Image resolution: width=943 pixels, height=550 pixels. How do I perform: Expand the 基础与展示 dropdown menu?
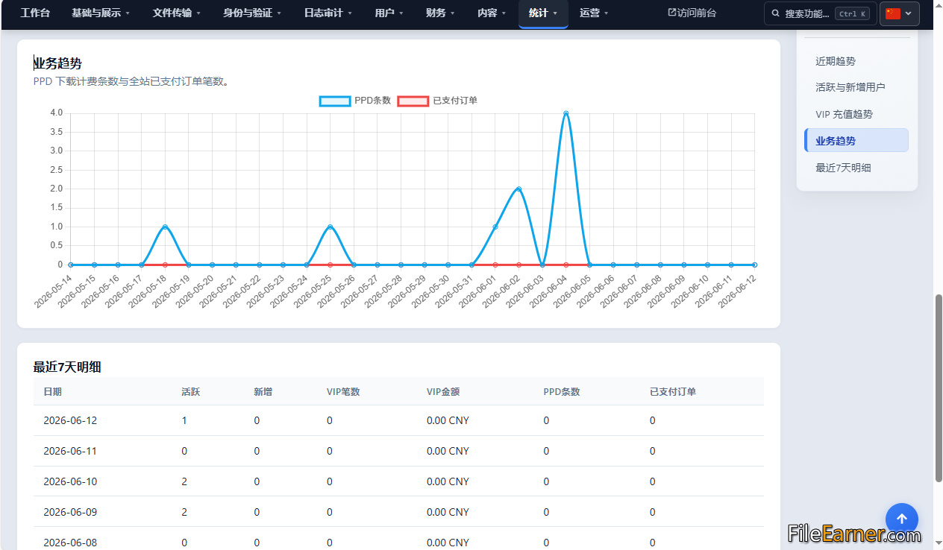click(x=101, y=13)
